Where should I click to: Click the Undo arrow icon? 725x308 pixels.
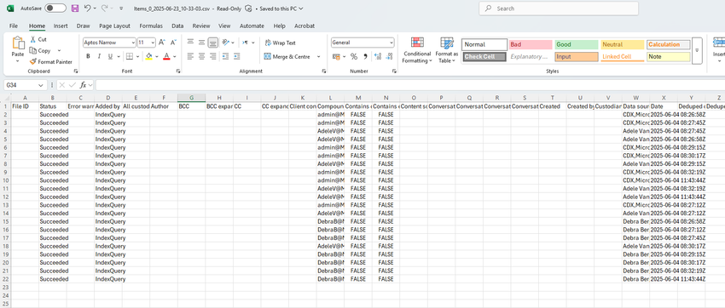tap(87, 9)
